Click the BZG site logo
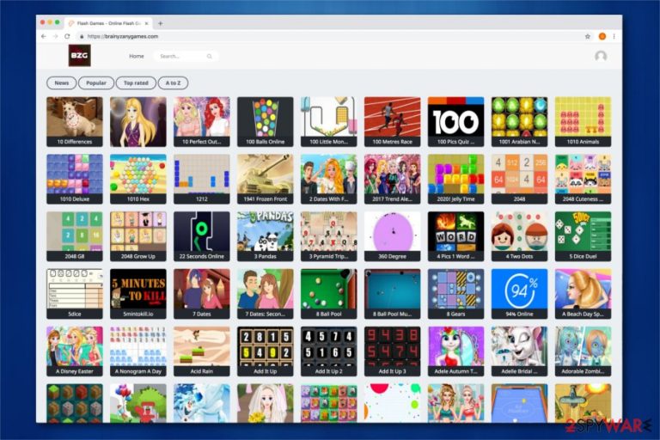This screenshot has width=660, height=440. pos(80,56)
